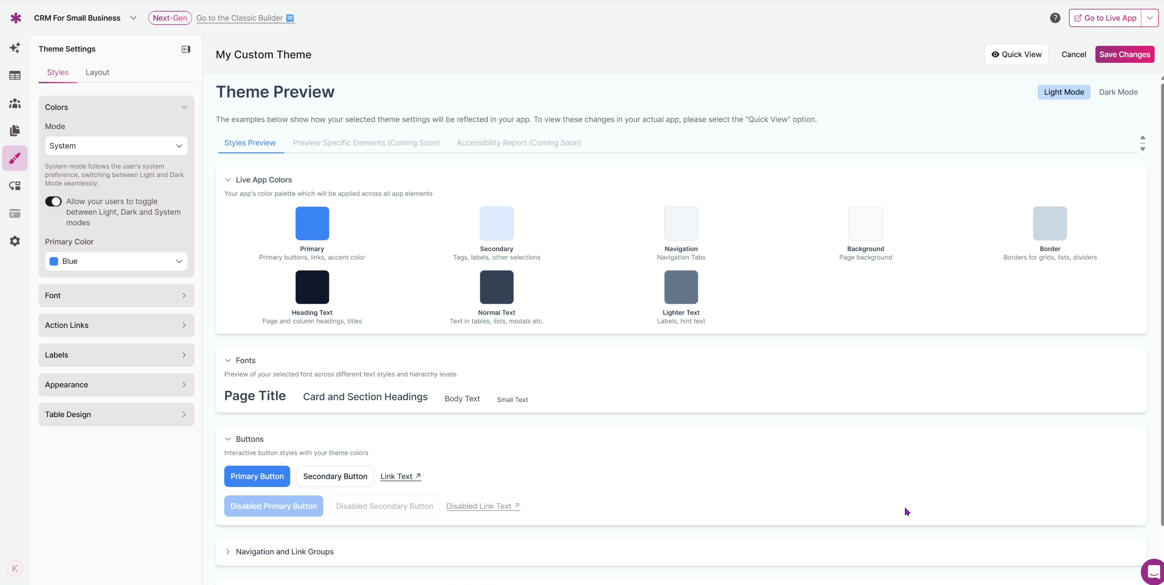Open Quick View

point(1016,55)
